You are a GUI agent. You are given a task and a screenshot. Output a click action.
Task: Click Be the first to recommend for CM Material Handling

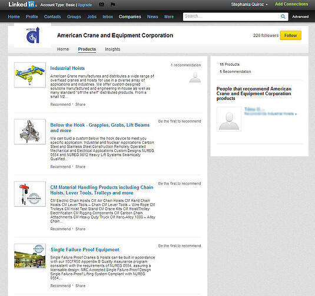coord(180,184)
